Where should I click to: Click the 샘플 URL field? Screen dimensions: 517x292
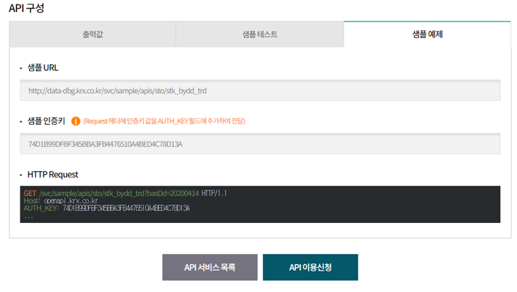tap(260, 90)
